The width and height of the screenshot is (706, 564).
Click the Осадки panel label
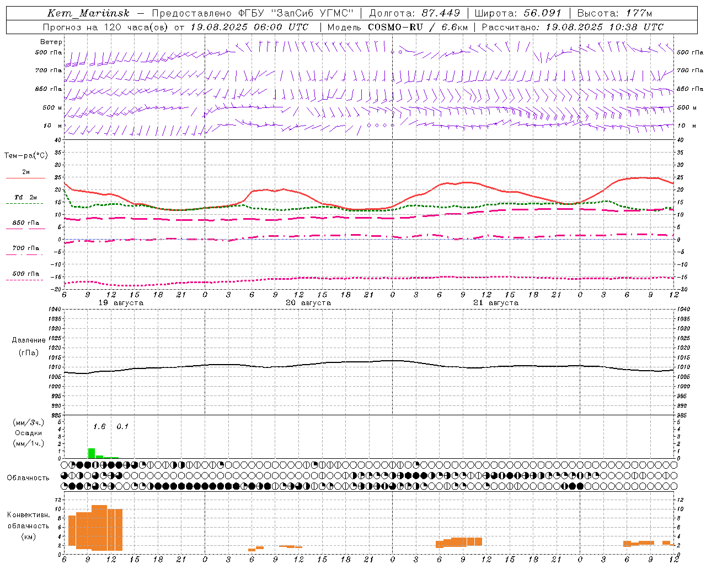pyautogui.click(x=28, y=433)
